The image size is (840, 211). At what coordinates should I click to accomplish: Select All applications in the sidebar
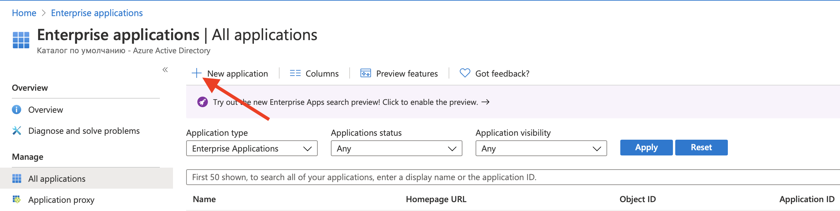pos(57,179)
